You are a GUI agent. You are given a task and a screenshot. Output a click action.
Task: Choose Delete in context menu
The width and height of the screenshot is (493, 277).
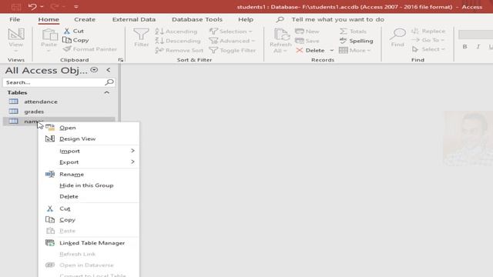click(x=89, y=196)
